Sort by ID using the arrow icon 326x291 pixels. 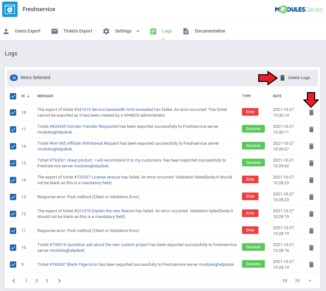tap(28, 96)
